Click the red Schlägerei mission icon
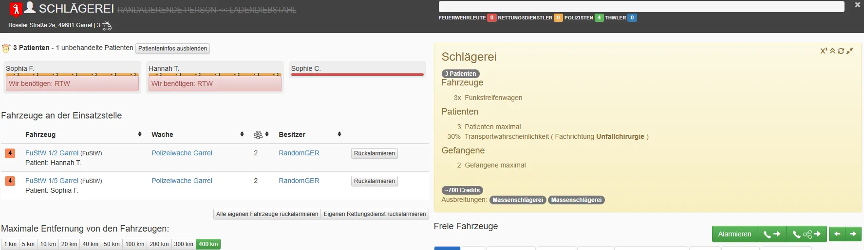The width and height of the screenshot is (864, 250). click(16, 9)
